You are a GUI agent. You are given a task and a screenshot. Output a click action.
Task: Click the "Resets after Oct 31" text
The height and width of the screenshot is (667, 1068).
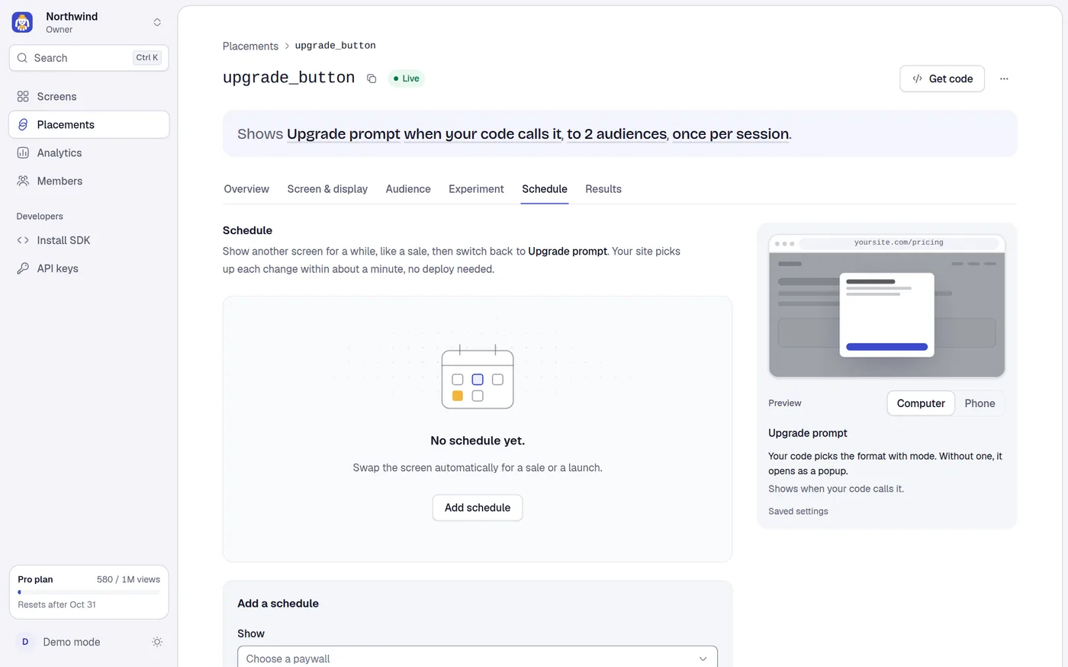(57, 604)
